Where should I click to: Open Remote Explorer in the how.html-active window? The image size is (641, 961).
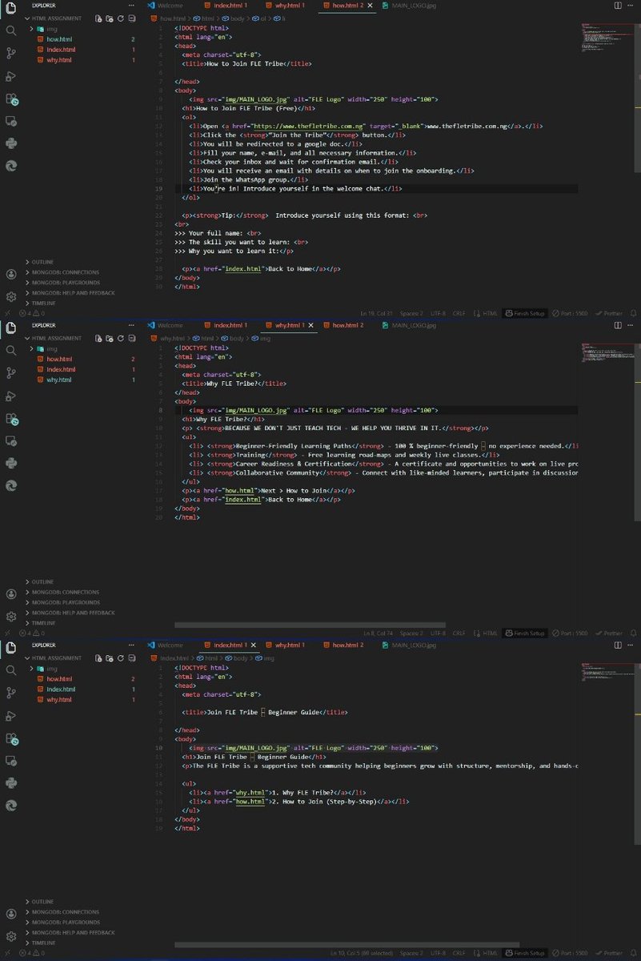[11, 122]
